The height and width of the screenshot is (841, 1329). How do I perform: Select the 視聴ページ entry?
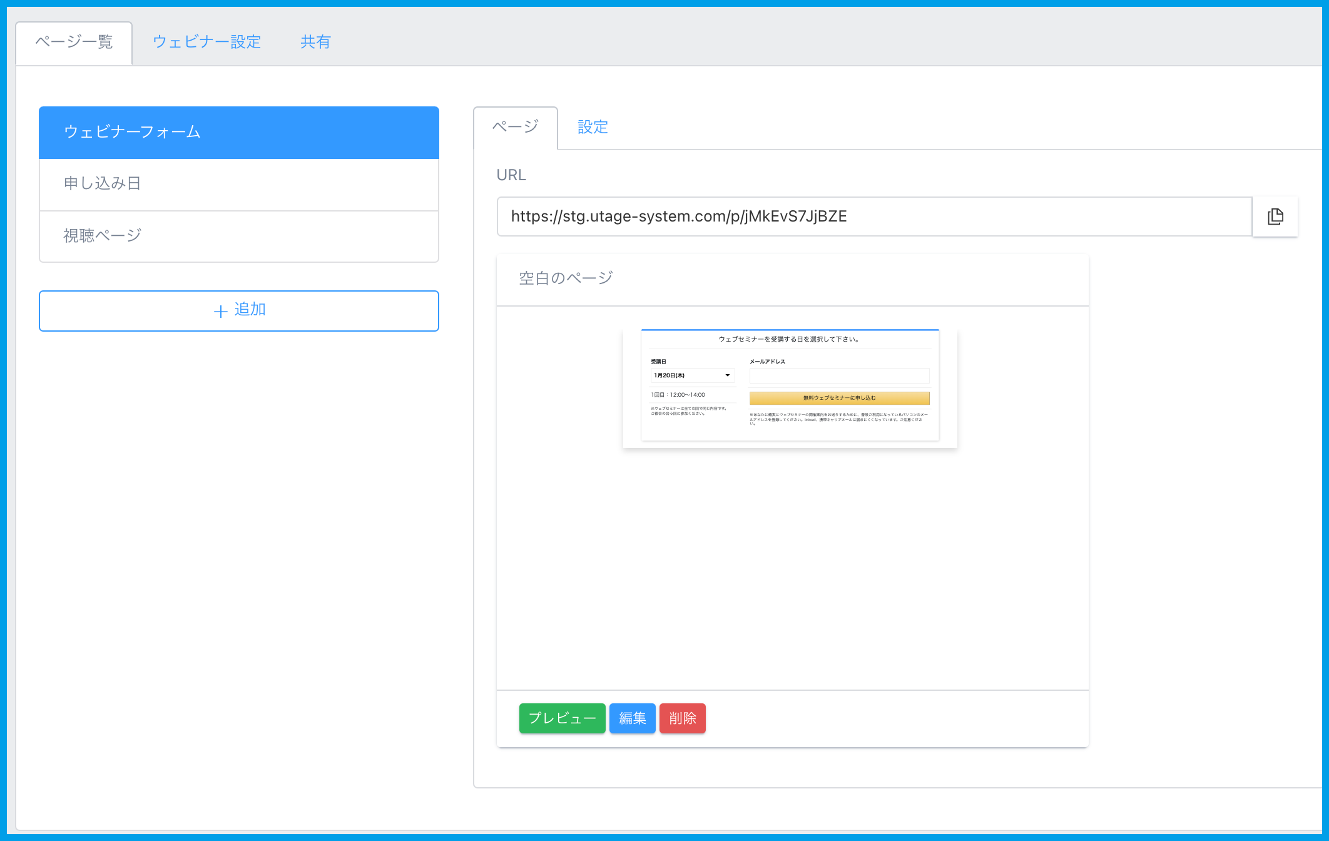(238, 236)
